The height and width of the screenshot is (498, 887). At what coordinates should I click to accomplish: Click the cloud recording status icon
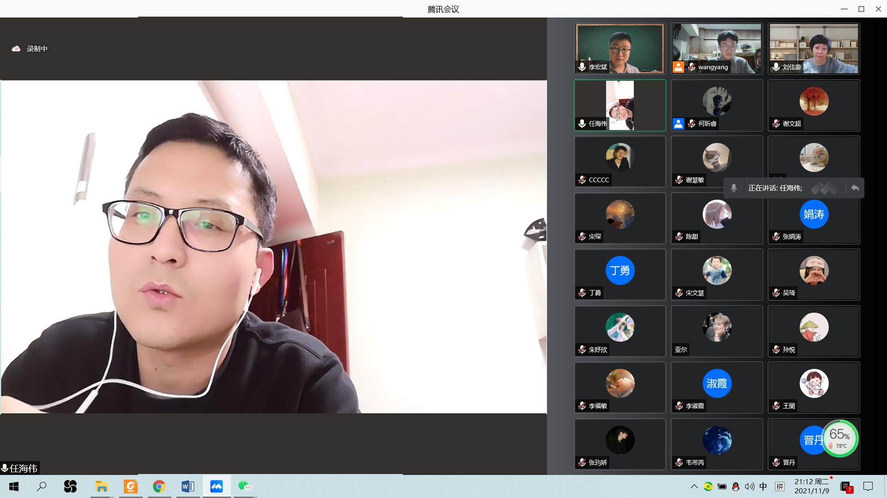16,49
